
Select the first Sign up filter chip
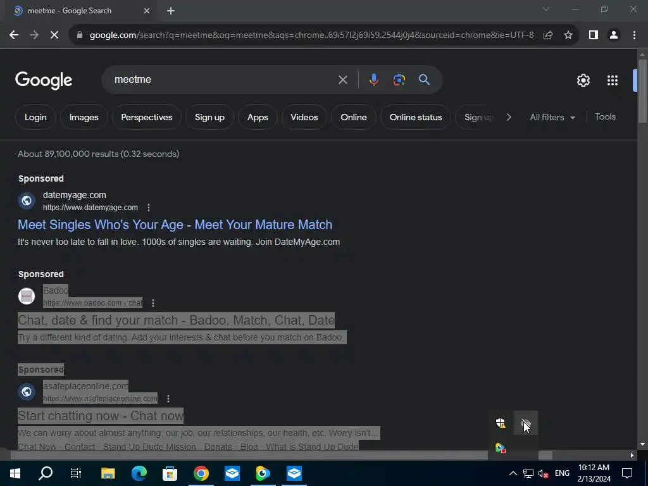pos(209,117)
